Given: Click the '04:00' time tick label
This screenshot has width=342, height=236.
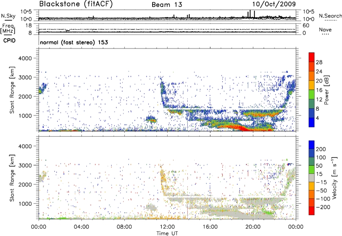Looking at the screenshot, I should [82, 227].
